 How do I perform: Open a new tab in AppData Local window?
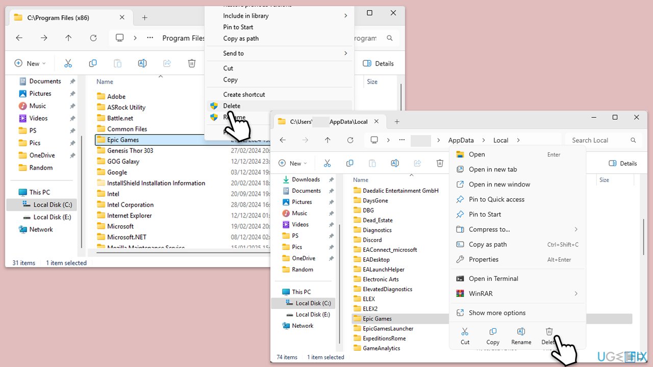[397, 122]
